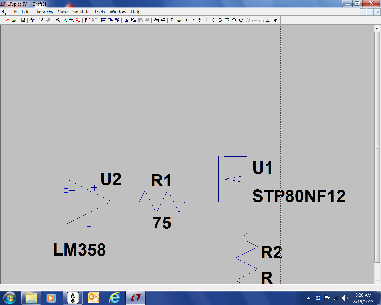Add Text with the Aa icon
The width and height of the screenshot is (381, 305).
pyautogui.click(x=268, y=20)
